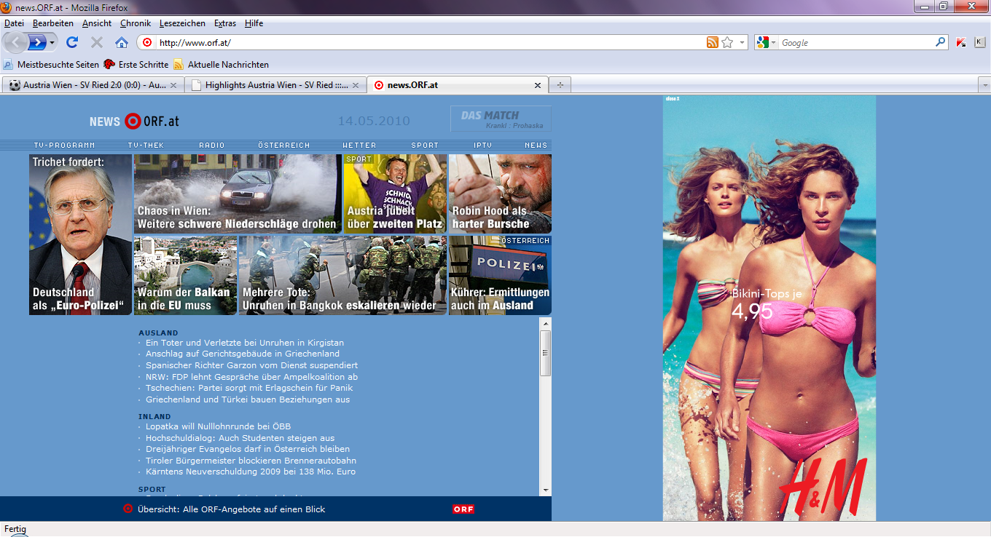The image size is (991, 537).
Task: Open the Datei menu
Action: (x=14, y=23)
